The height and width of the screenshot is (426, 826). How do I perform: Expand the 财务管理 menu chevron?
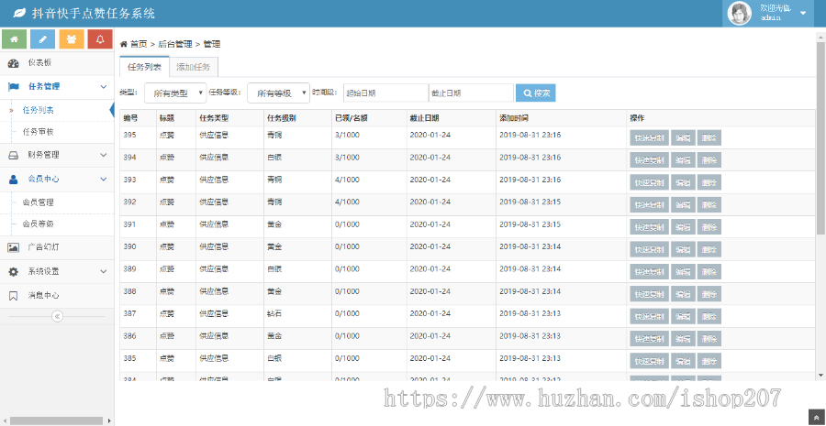103,155
